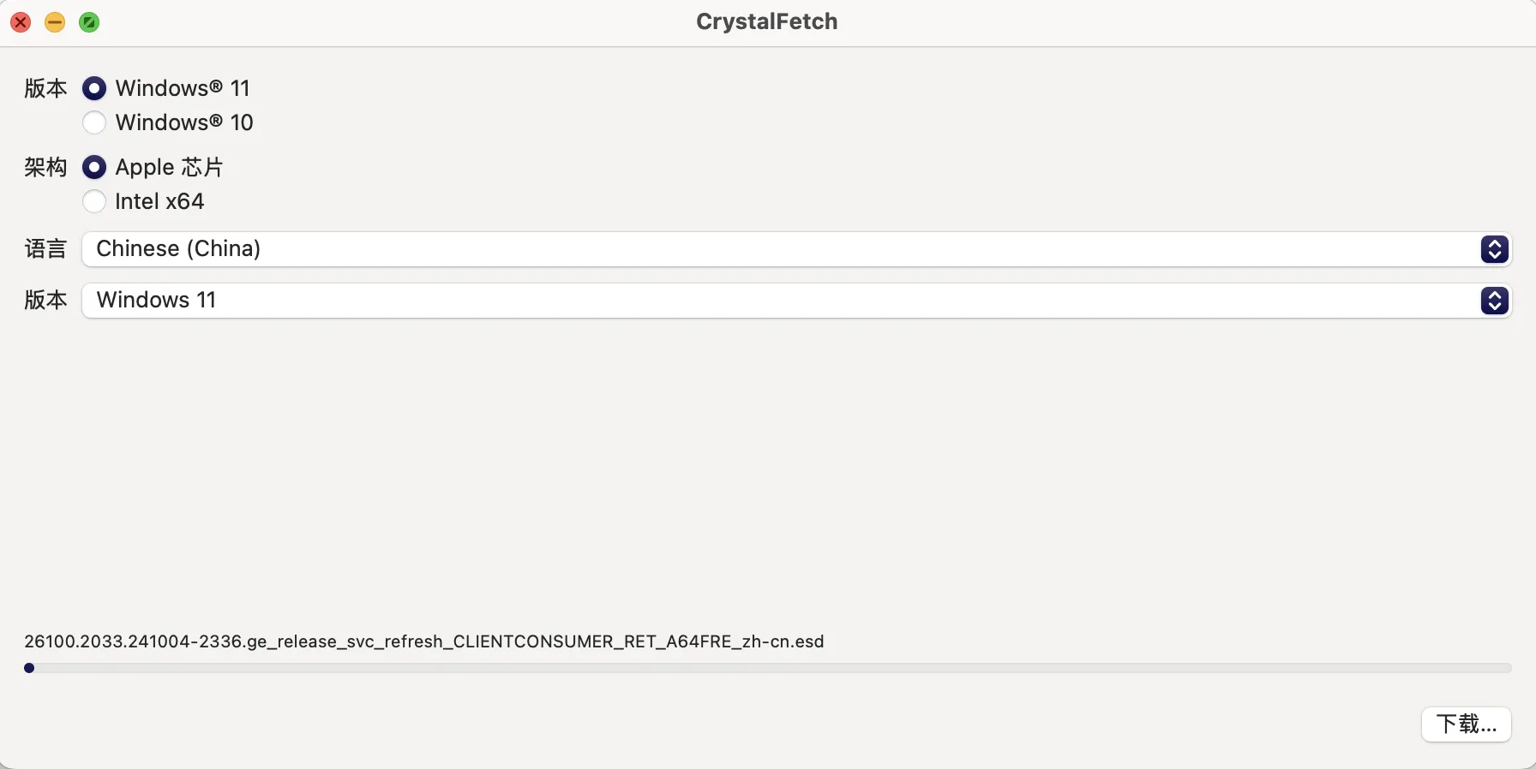Select the Windows® 11 radio button

pyautogui.click(x=94, y=88)
